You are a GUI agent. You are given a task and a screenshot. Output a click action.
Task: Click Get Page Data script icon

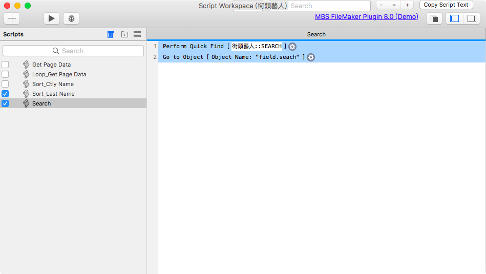pyautogui.click(x=26, y=65)
